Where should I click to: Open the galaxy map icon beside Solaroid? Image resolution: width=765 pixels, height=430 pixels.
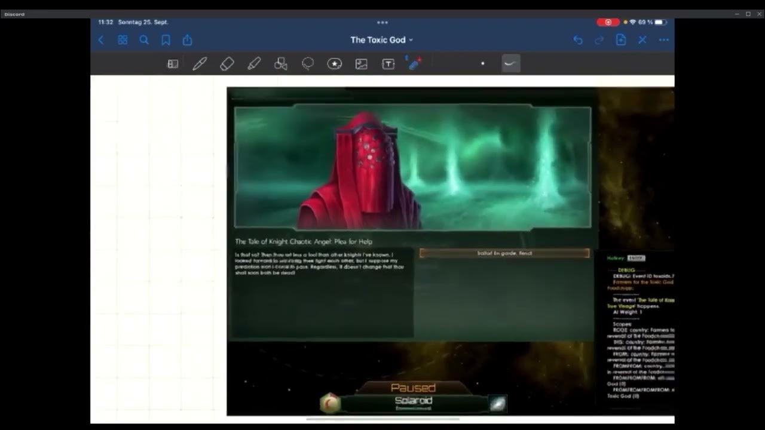(497, 404)
